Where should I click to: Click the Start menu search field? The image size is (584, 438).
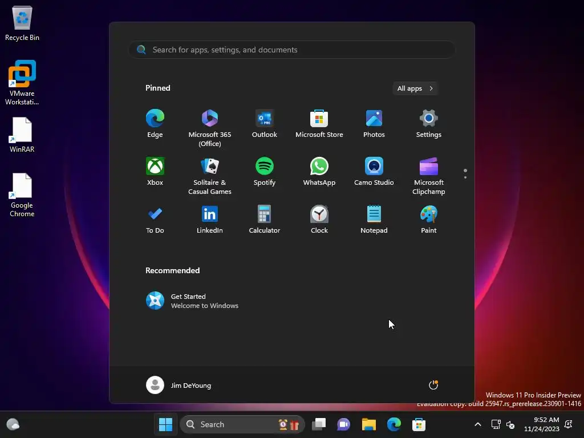click(292, 50)
